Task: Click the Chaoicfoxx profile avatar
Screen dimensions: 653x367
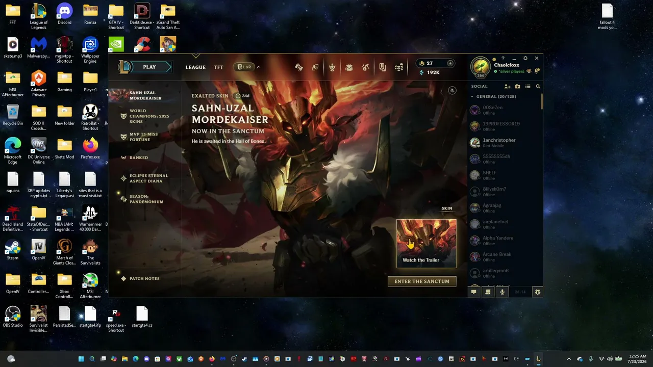Action: [480, 66]
